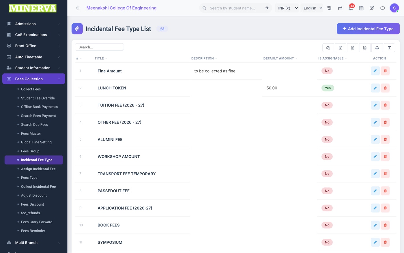404x253 pixels.
Task: Delete the LUNCH TOKEN row
Action: [385, 88]
